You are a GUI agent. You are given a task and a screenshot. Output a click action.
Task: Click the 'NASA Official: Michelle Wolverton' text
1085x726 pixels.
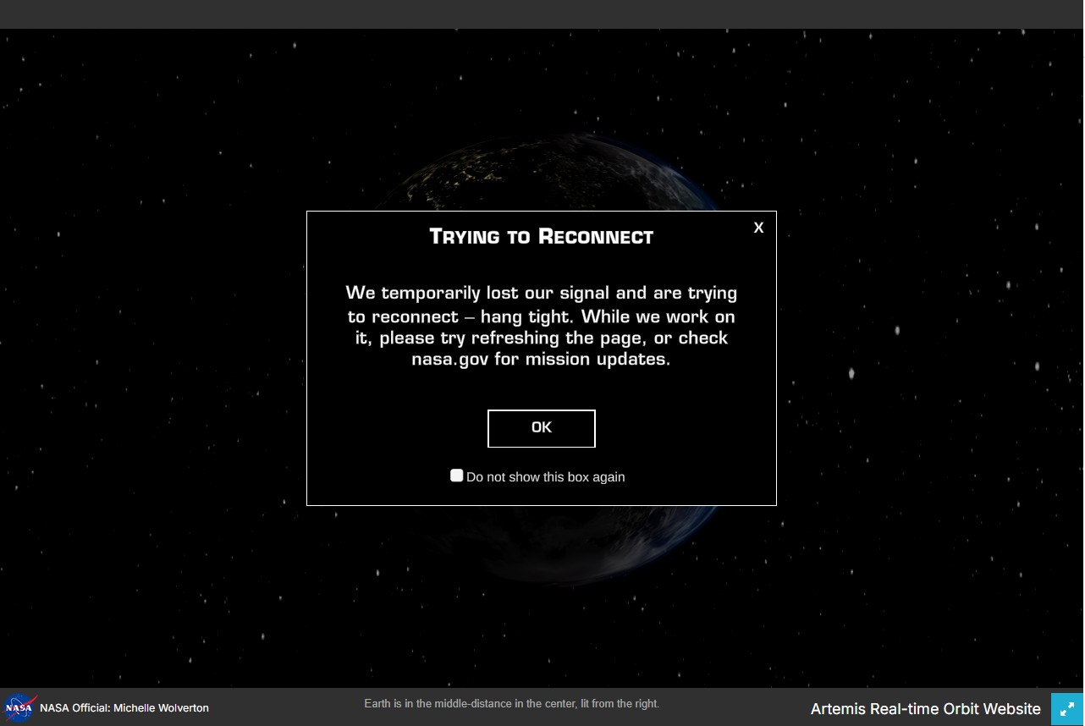click(x=124, y=708)
